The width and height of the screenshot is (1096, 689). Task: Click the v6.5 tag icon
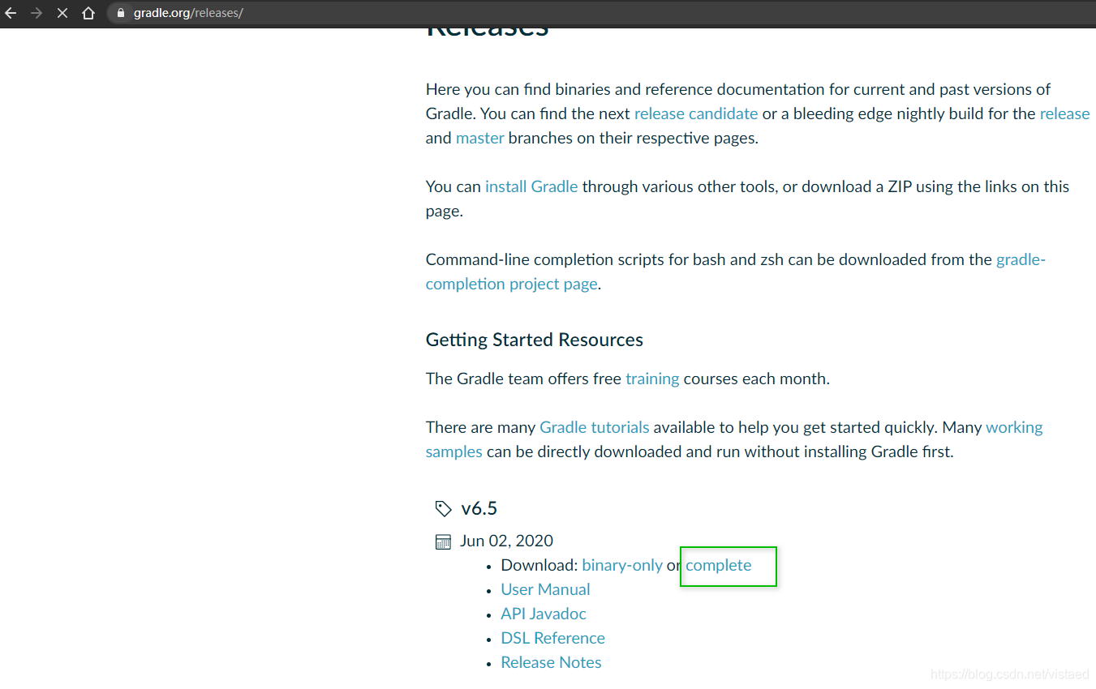pyautogui.click(x=443, y=509)
